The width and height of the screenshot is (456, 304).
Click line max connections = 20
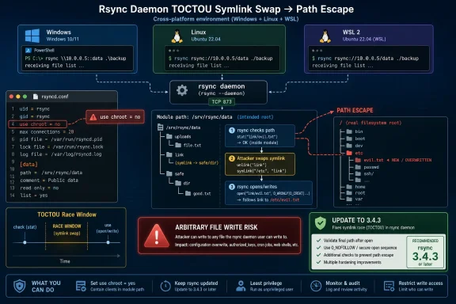[x=47, y=131]
